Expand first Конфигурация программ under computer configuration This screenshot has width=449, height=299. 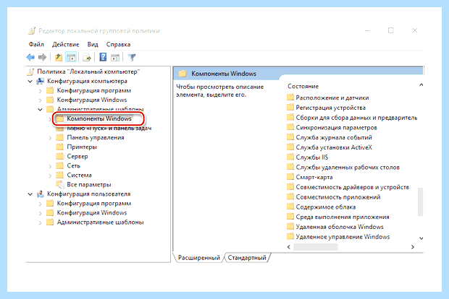(x=40, y=91)
